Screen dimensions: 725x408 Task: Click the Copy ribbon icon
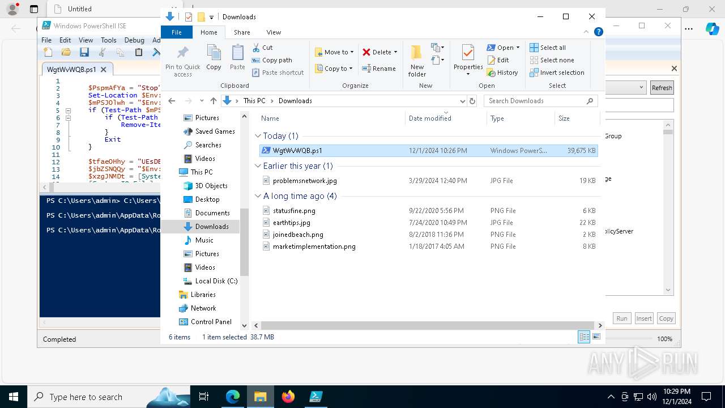pos(214,57)
